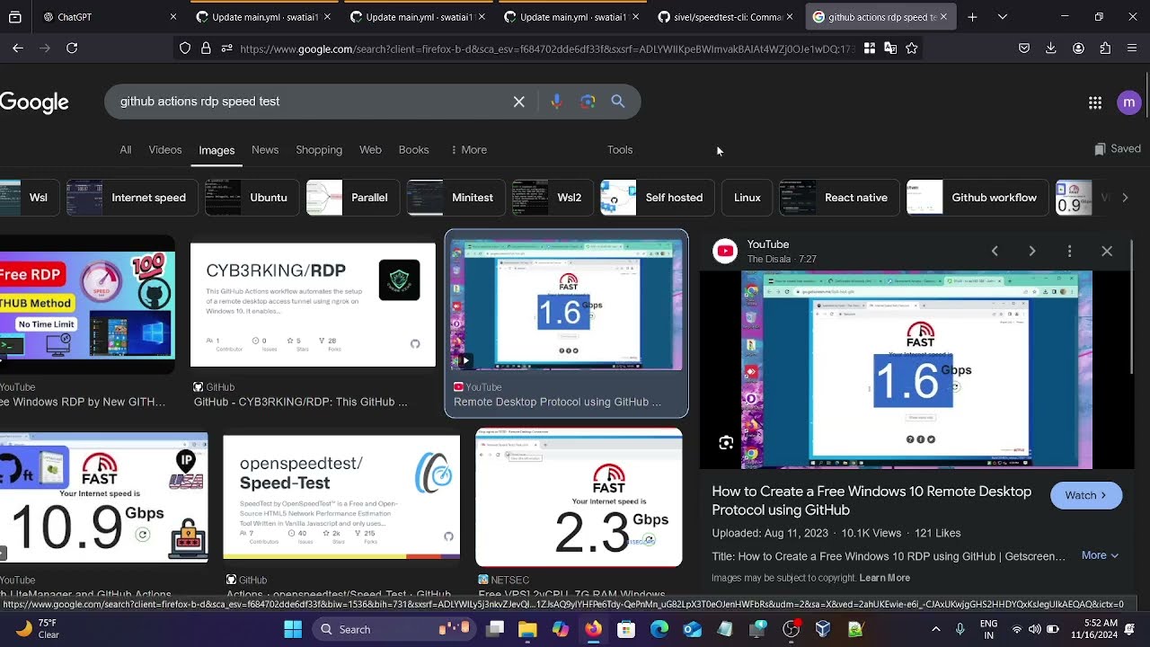Switch to the Shopping results tab
The height and width of the screenshot is (647, 1150).
point(319,150)
